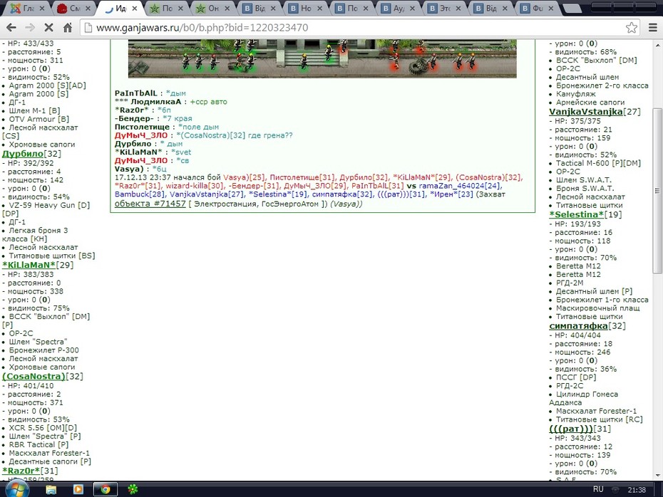Select 'ПССГ [DP]' item text
This screenshot has height=497, width=663.
click(x=576, y=377)
